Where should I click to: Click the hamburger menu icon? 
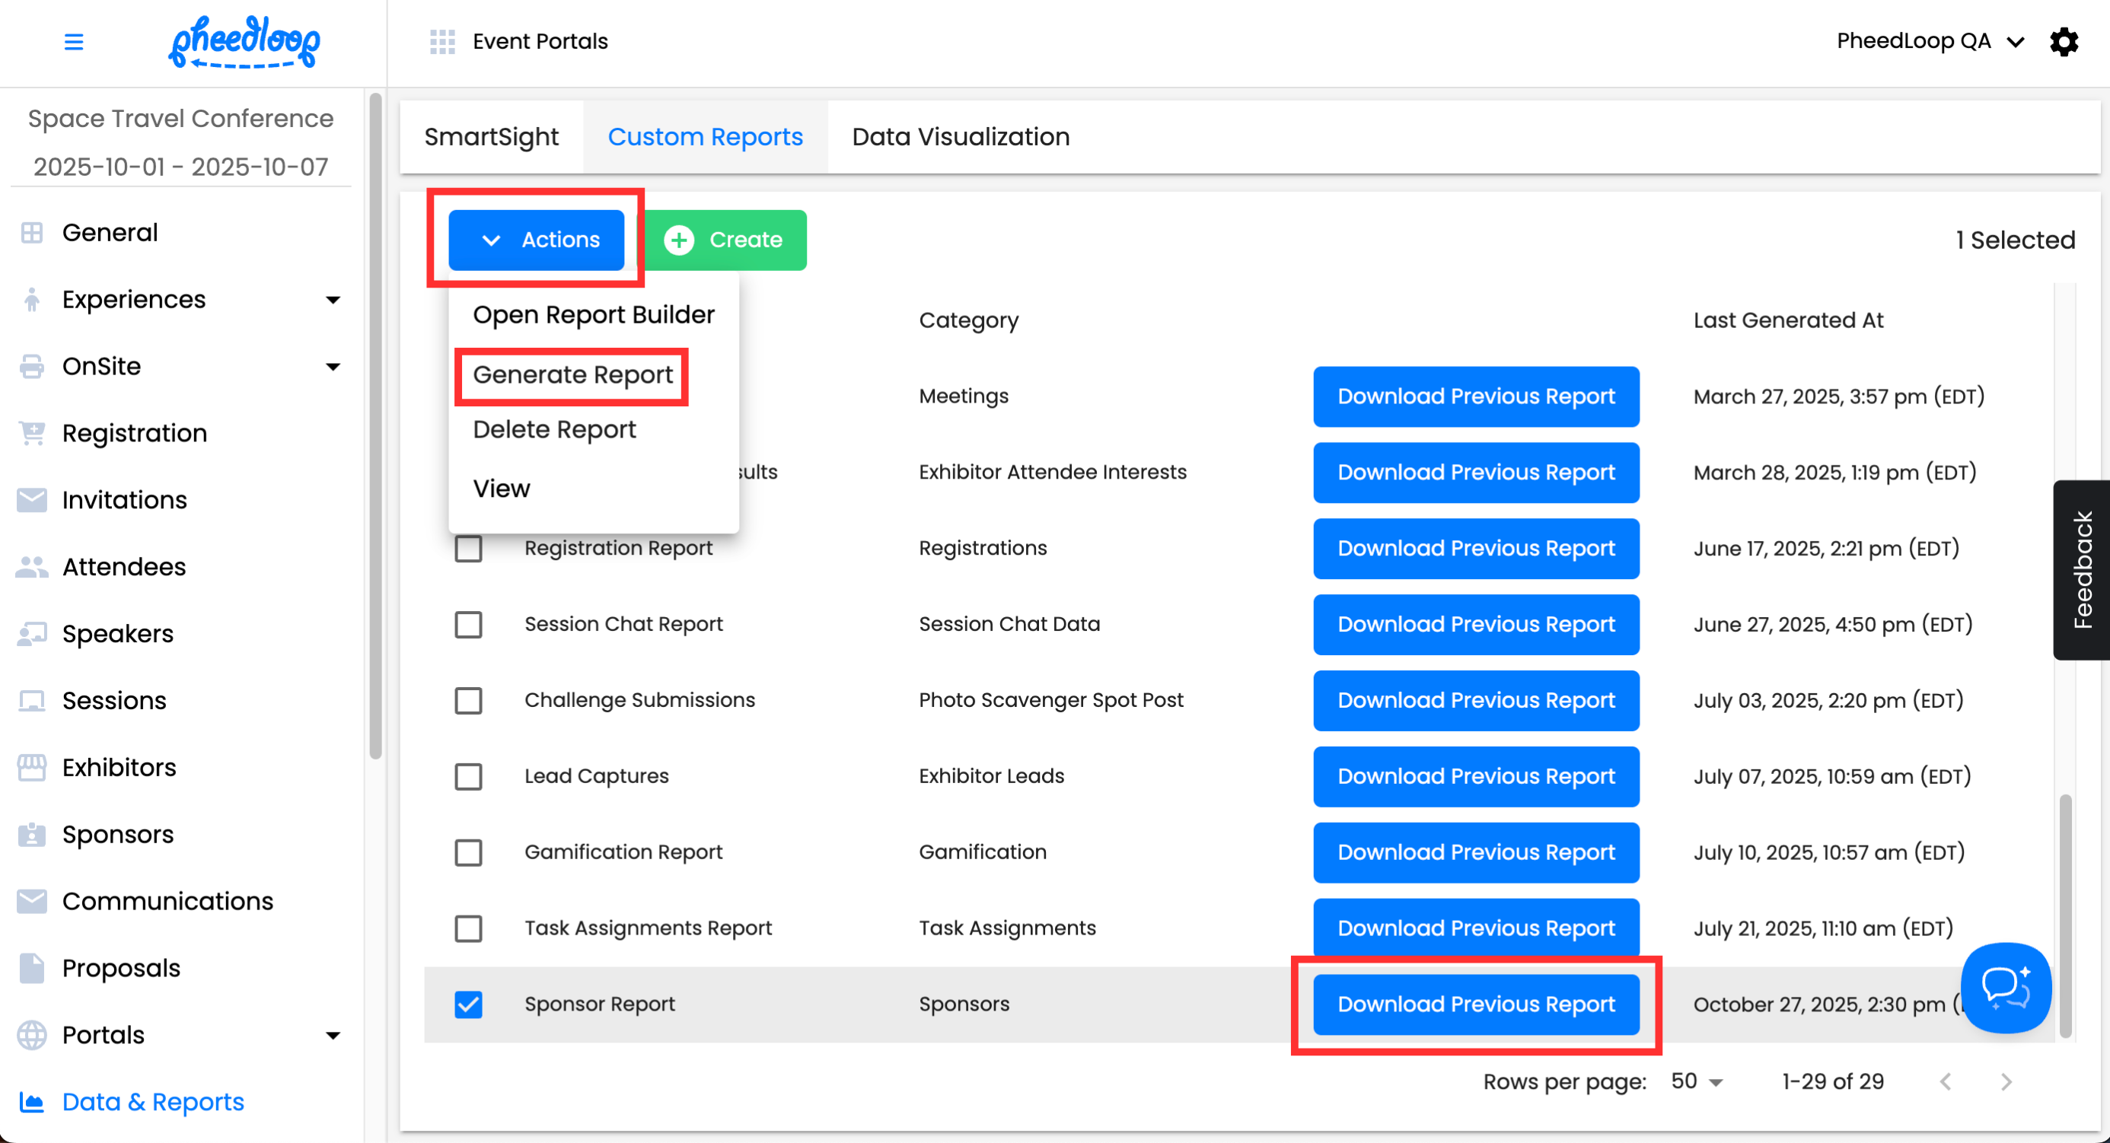point(74,42)
